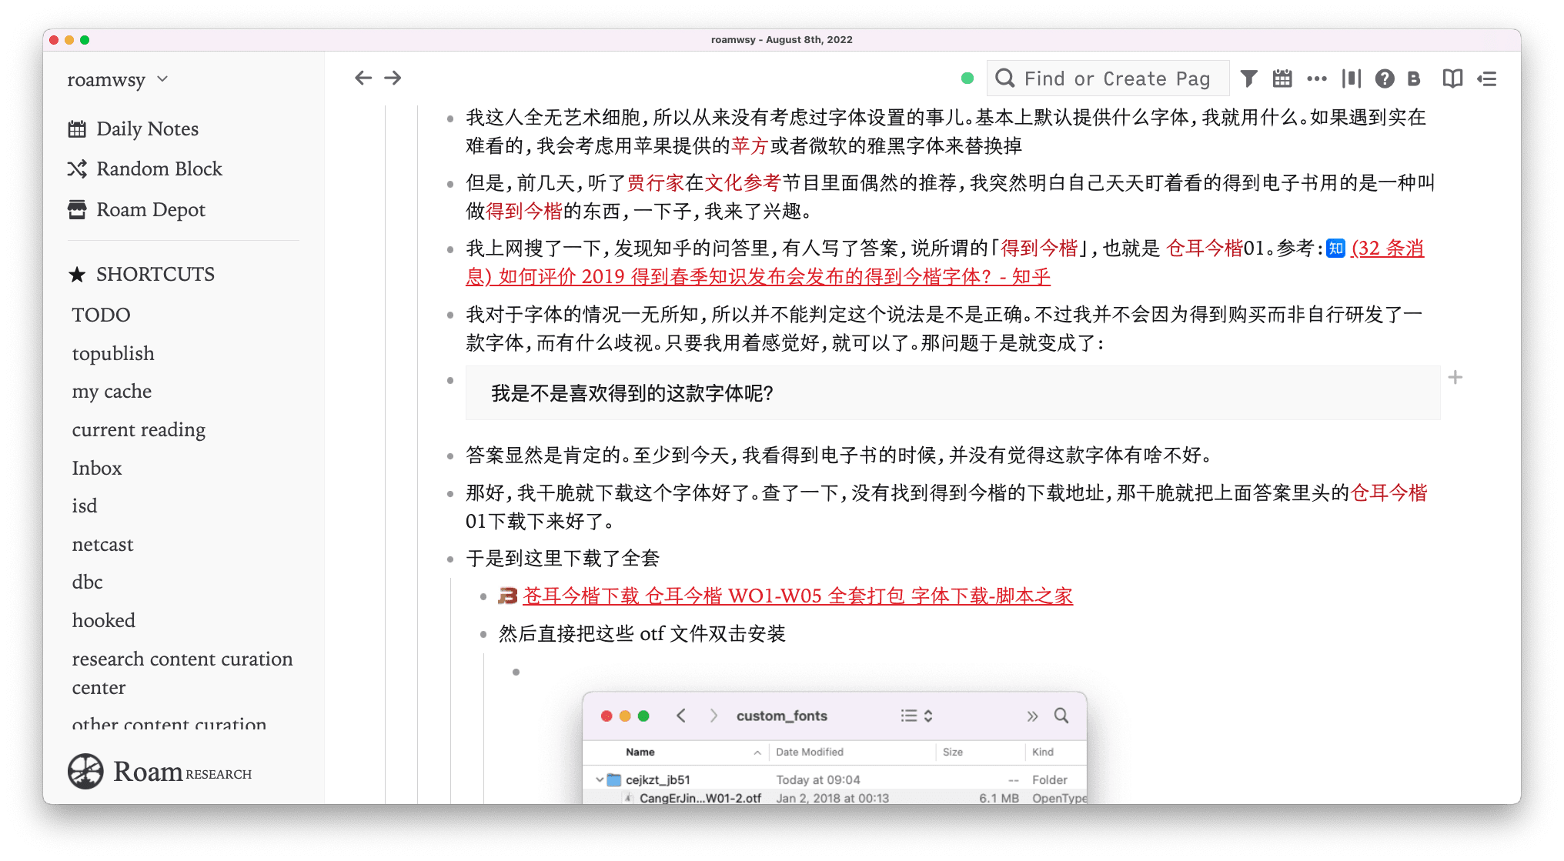Click the green sync status indicator
The height and width of the screenshot is (861, 1564).
click(x=967, y=78)
